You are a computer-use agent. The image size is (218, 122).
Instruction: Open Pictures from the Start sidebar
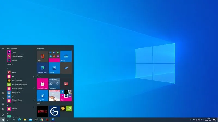[3, 104]
